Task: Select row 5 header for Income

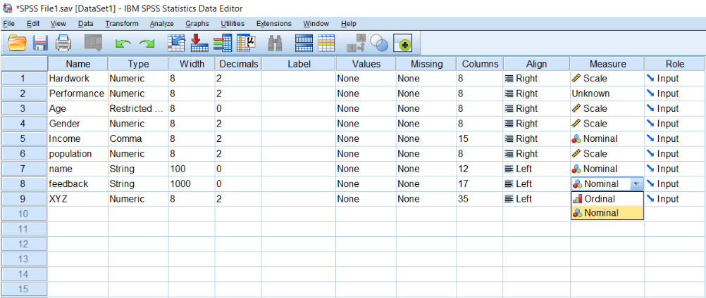Action: point(24,138)
